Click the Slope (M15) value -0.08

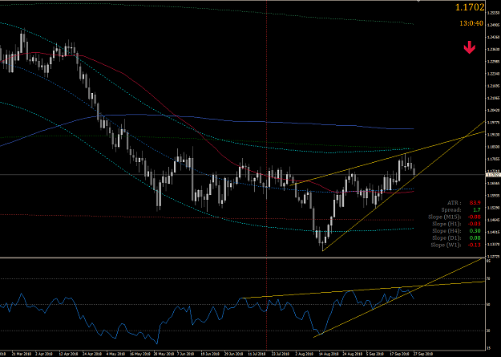point(474,217)
